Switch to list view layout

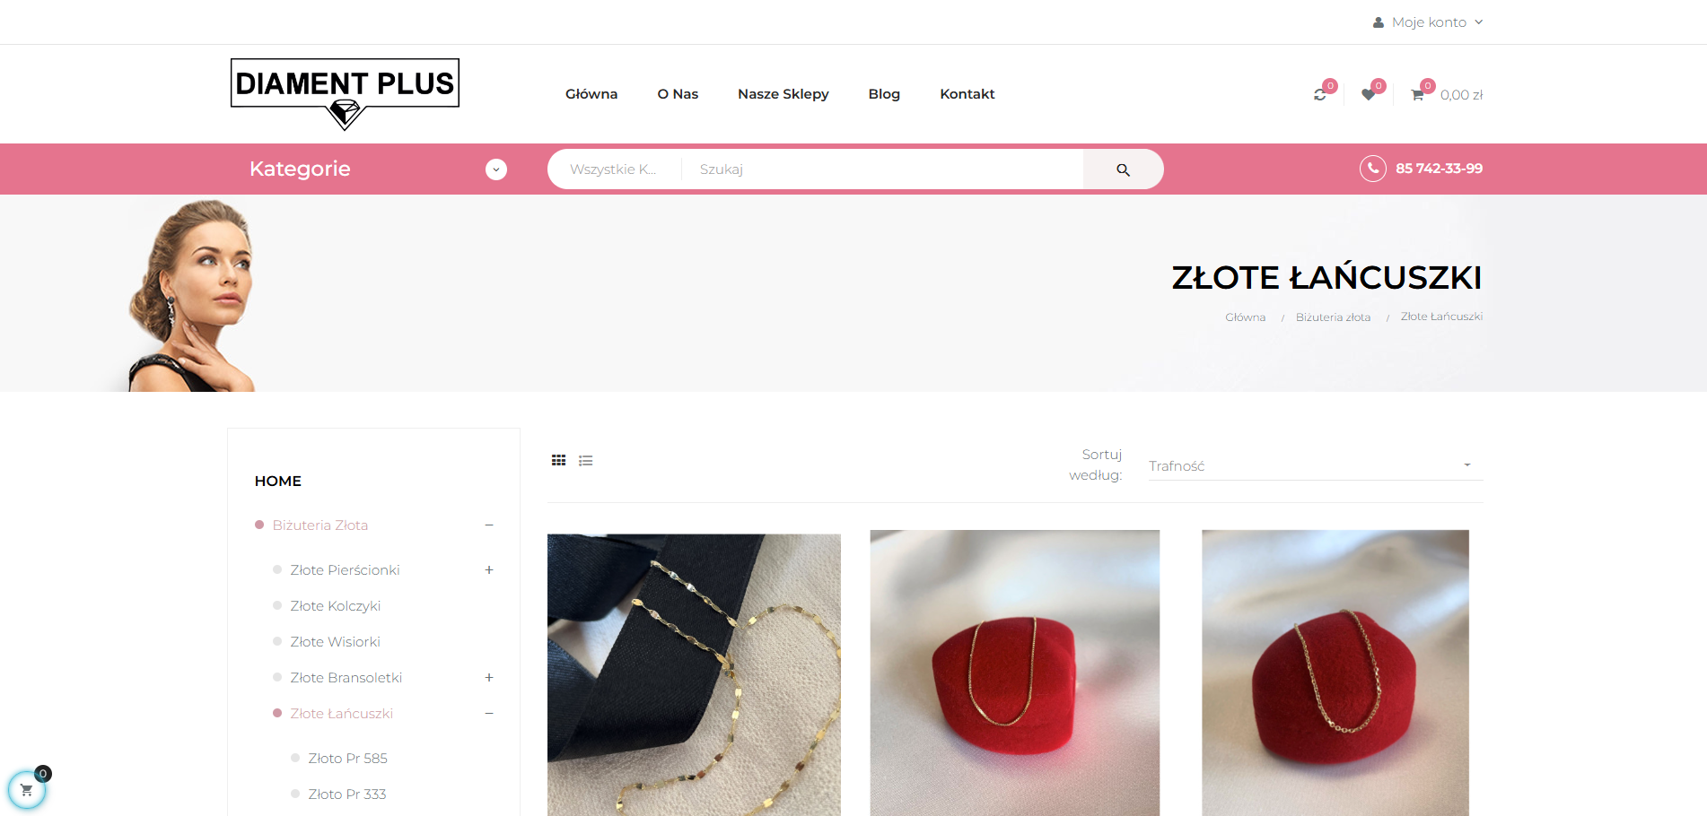[x=585, y=461]
